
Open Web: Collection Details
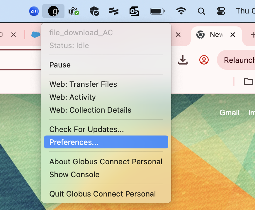[106, 110]
